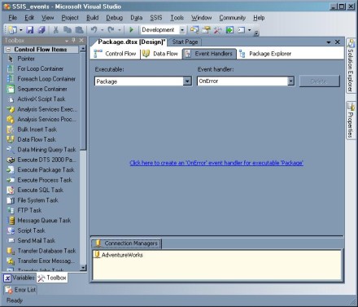Viewport: 358px width, 307px height.
Task: Select For Loop Container toolbox item
Action: coord(41,68)
